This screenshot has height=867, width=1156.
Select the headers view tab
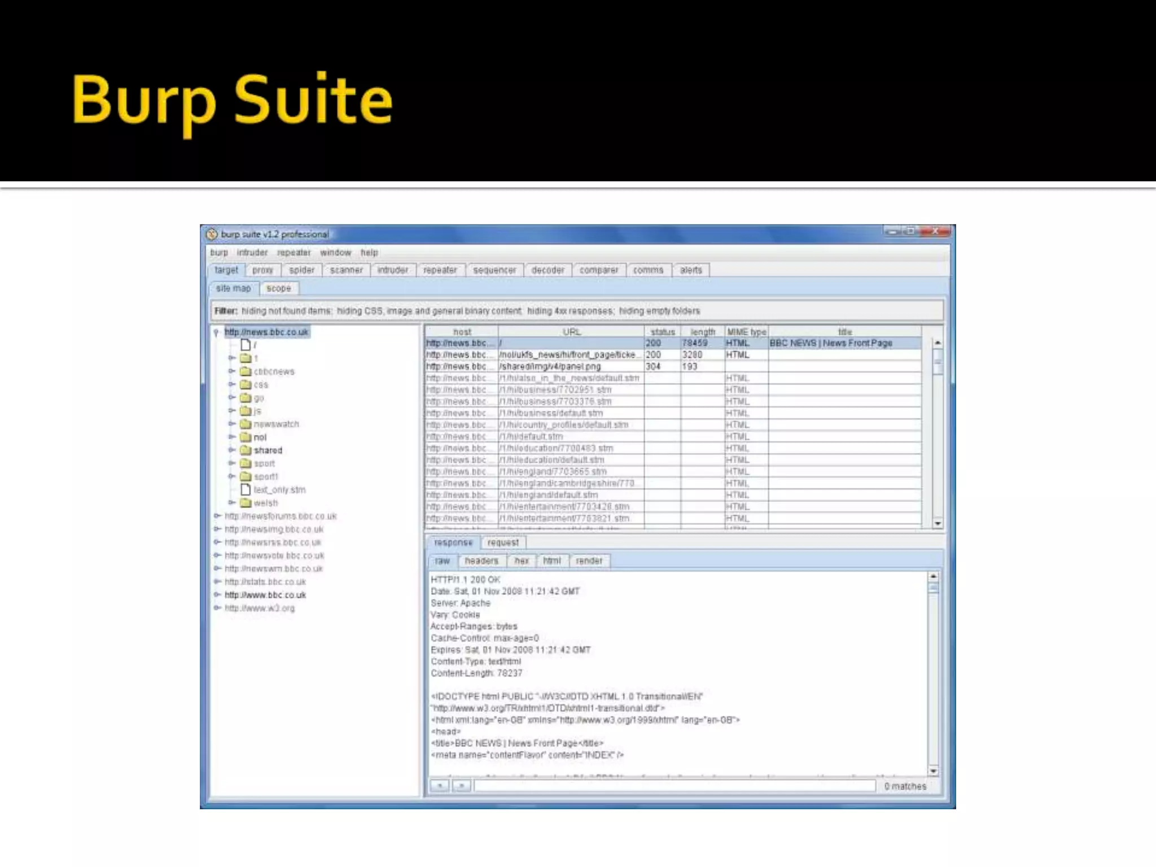click(481, 561)
